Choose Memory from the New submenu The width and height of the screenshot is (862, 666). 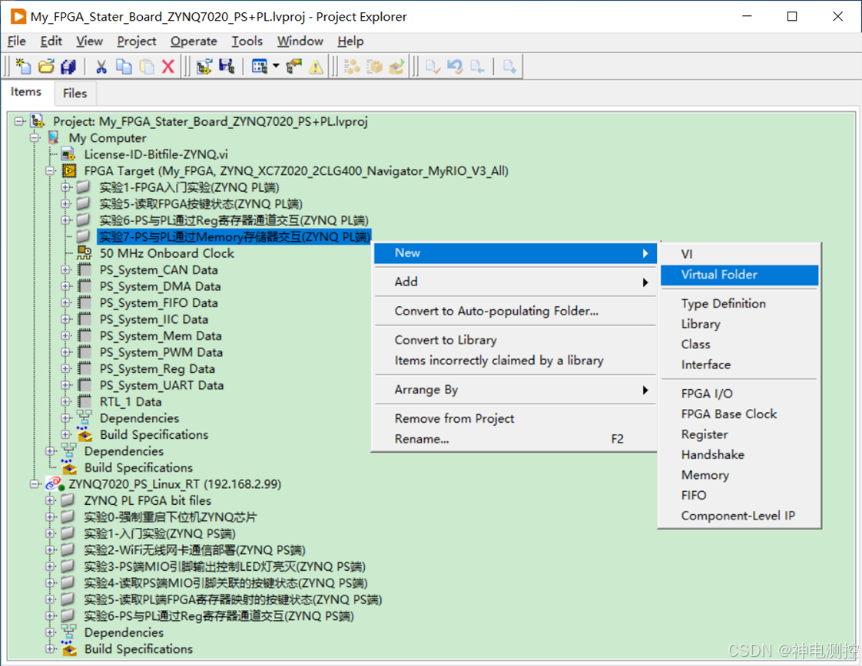coord(739,475)
